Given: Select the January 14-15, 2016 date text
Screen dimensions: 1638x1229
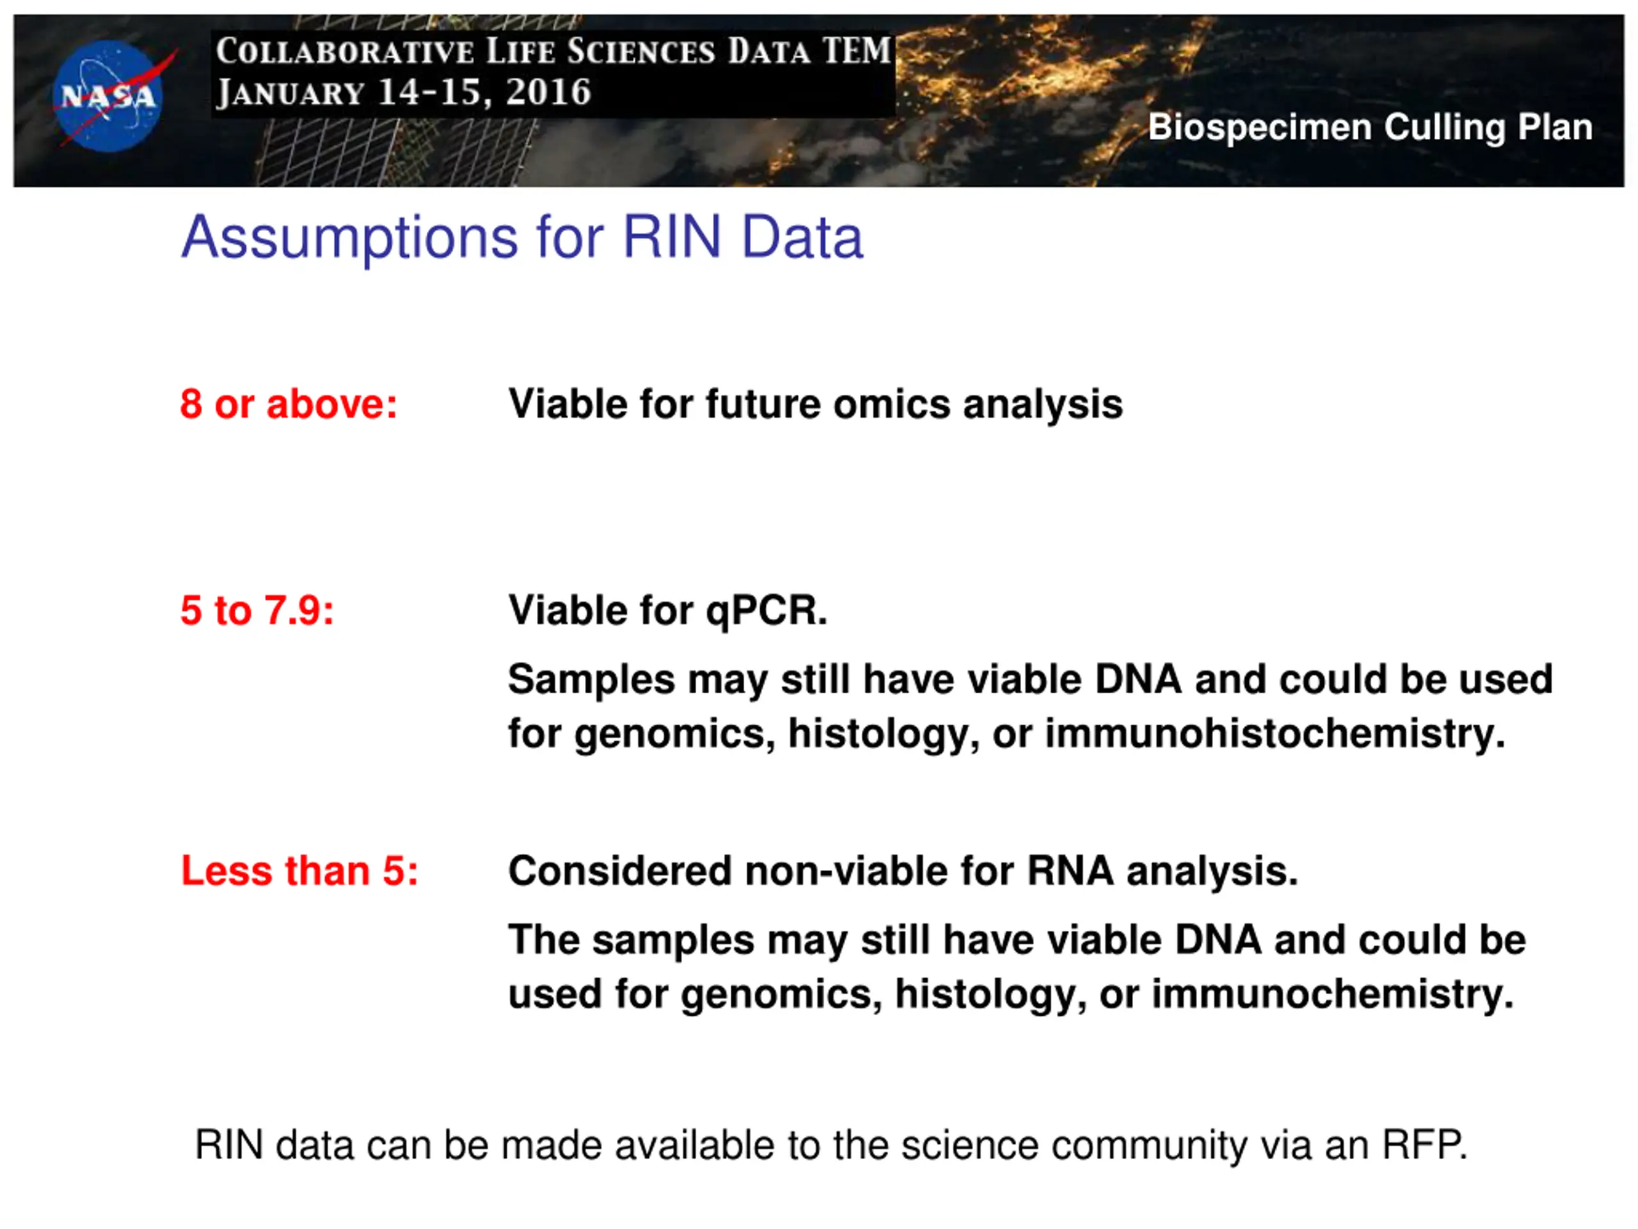Looking at the screenshot, I should point(403,93).
